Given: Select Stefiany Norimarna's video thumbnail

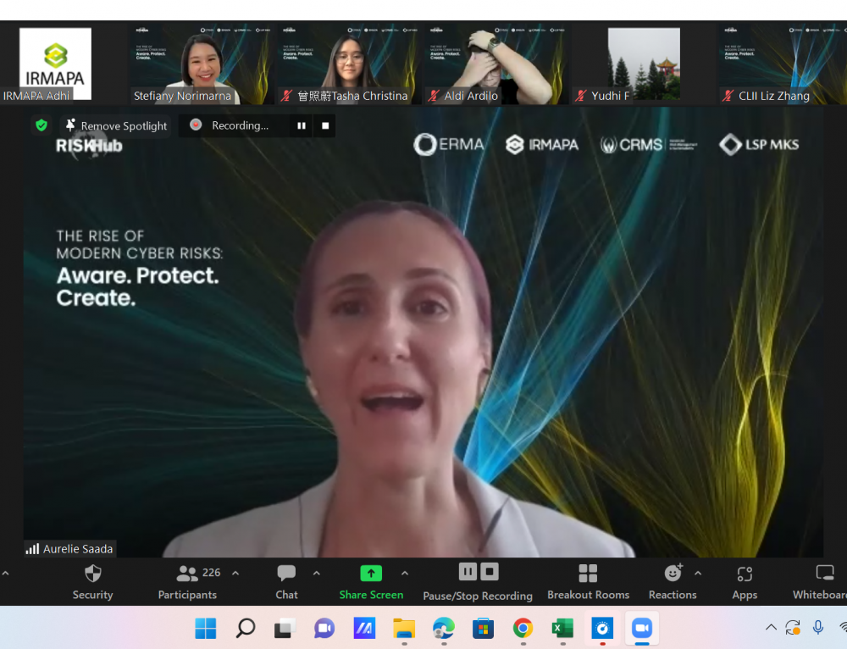Looking at the screenshot, I should pyautogui.click(x=200, y=64).
